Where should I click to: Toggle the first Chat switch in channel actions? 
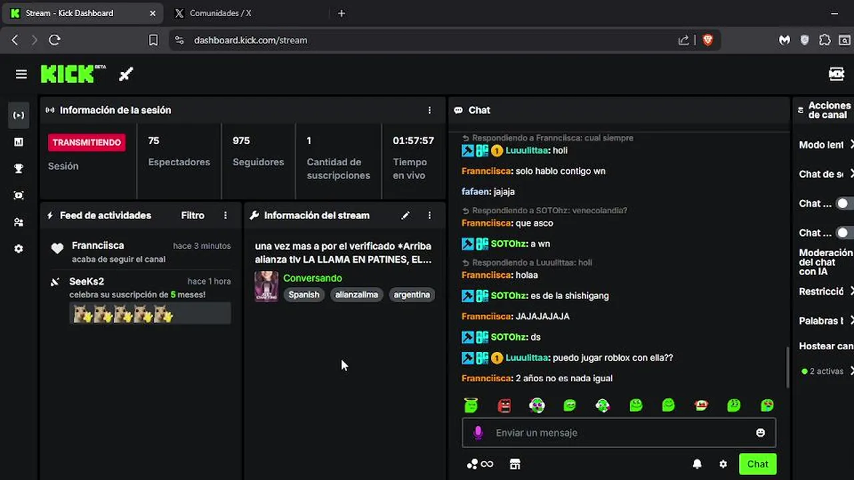[845, 203]
